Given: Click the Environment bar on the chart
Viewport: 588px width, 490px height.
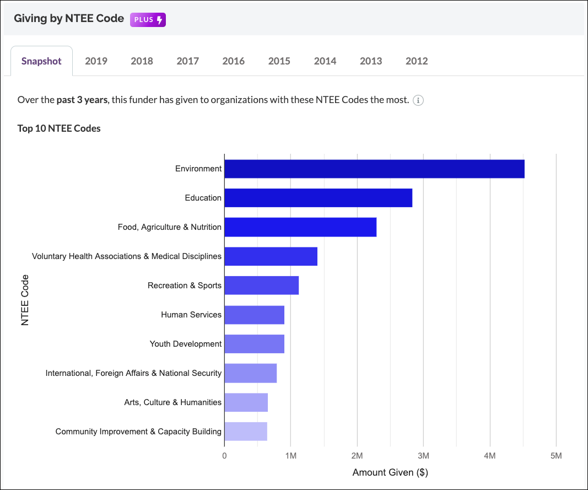Looking at the screenshot, I should pos(375,168).
